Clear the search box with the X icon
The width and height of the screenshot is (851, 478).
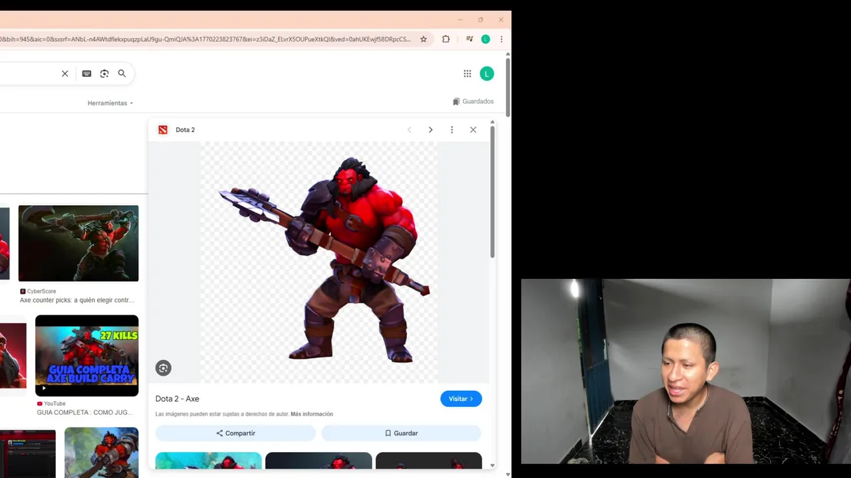click(x=65, y=74)
